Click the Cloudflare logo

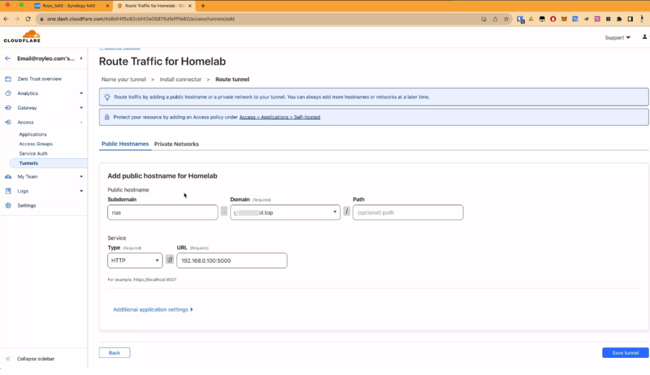point(23,36)
